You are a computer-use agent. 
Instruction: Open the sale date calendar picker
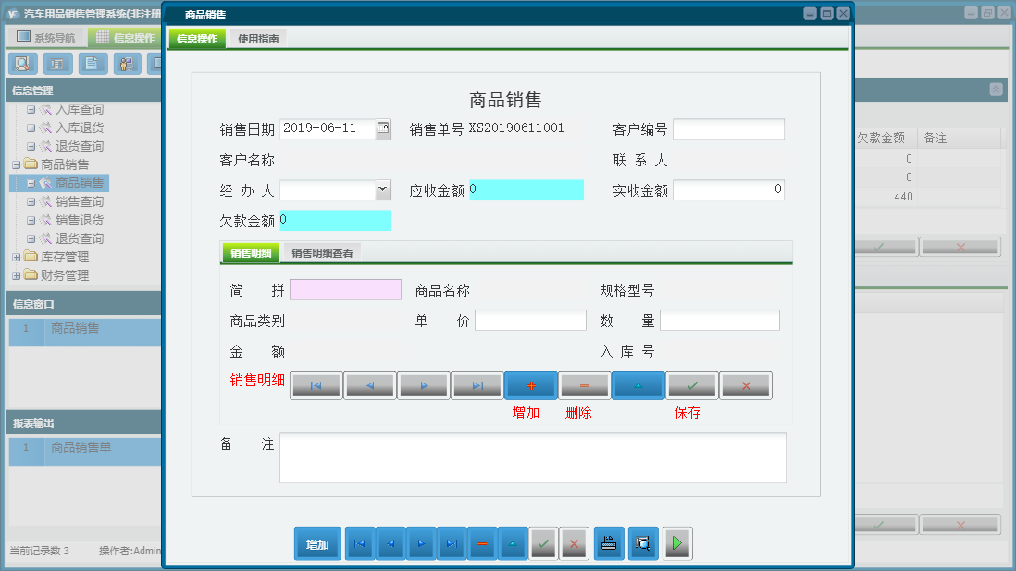[x=383, y=128]
